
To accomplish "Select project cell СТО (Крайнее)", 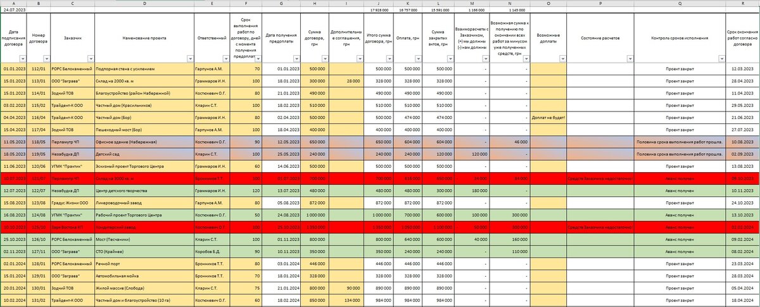I will pyautogui.click(x=145, y=251).
